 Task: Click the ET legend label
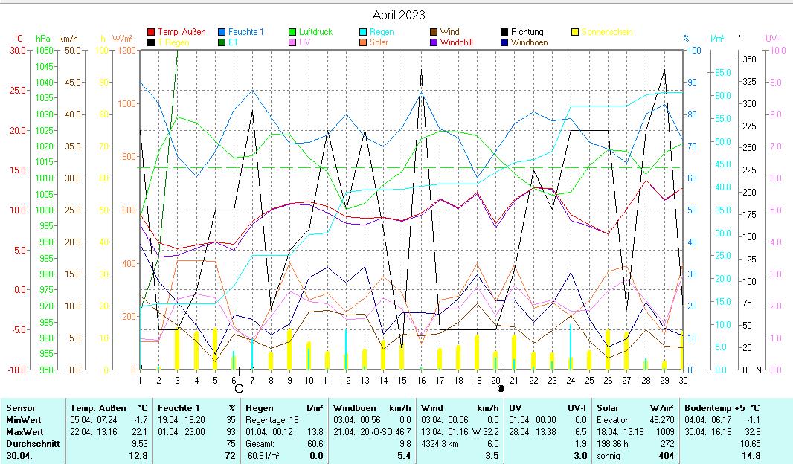point(233,43)
